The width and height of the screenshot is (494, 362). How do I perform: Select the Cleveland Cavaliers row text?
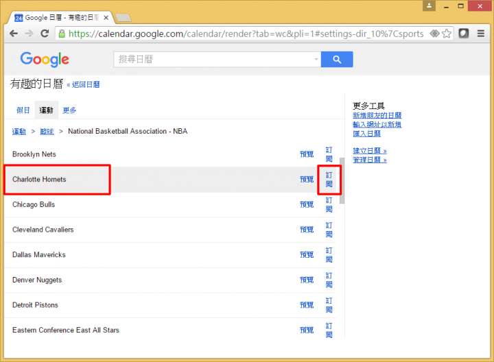tap(43, 230)
